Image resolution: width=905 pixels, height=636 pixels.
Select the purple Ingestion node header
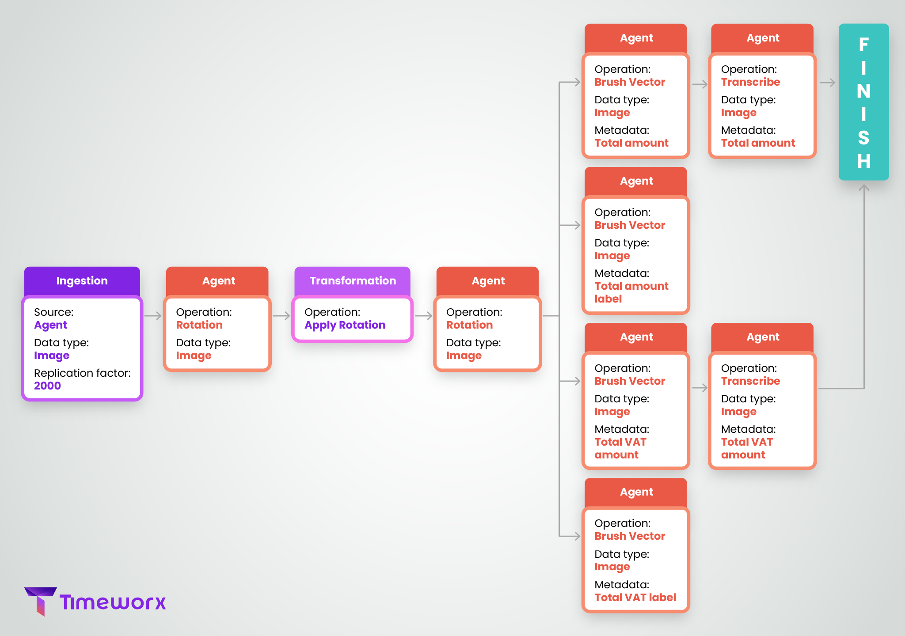tap(82, 281)
